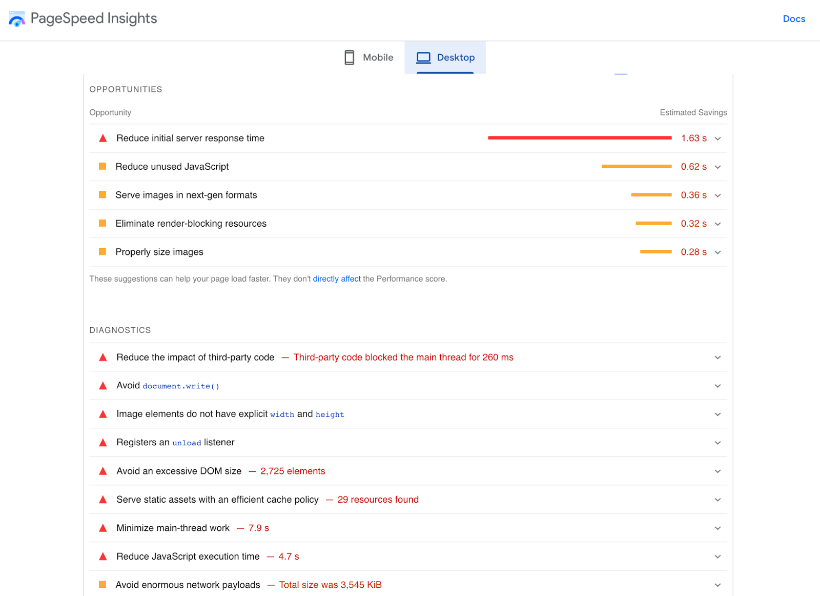This screenshot has height=596, width=820.
Task: Expand Reduce JavaScript execution time chevron
Action: click(717, 557)
